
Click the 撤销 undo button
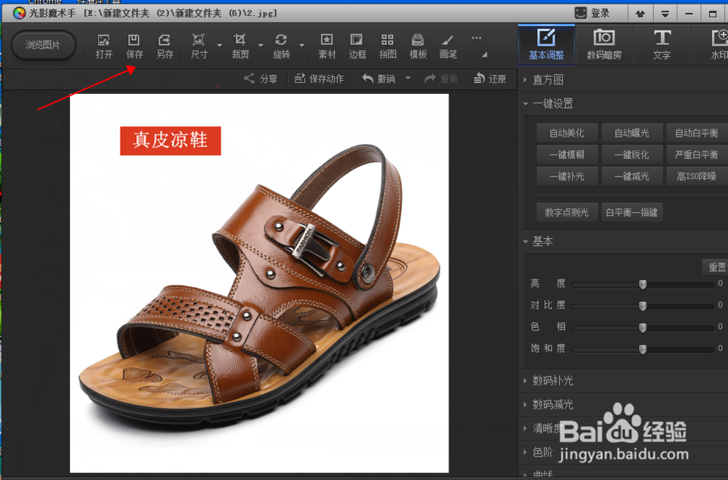point(379,79)
